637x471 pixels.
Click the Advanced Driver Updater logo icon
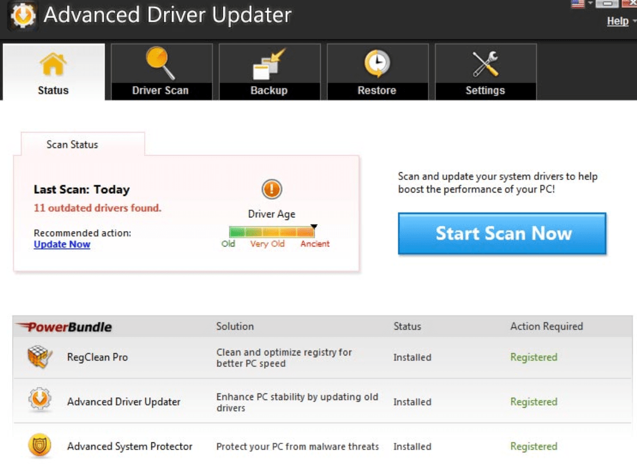(x=23, y=17)
